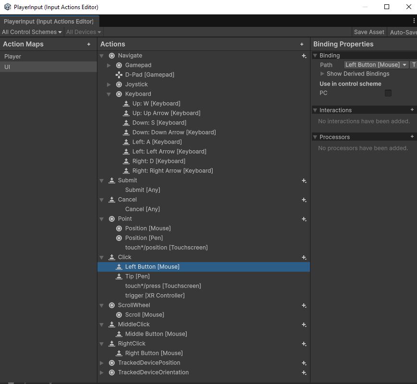417x384 pixels.
Task: Add a binding to the Click action
Action: [x=304, y=257]
